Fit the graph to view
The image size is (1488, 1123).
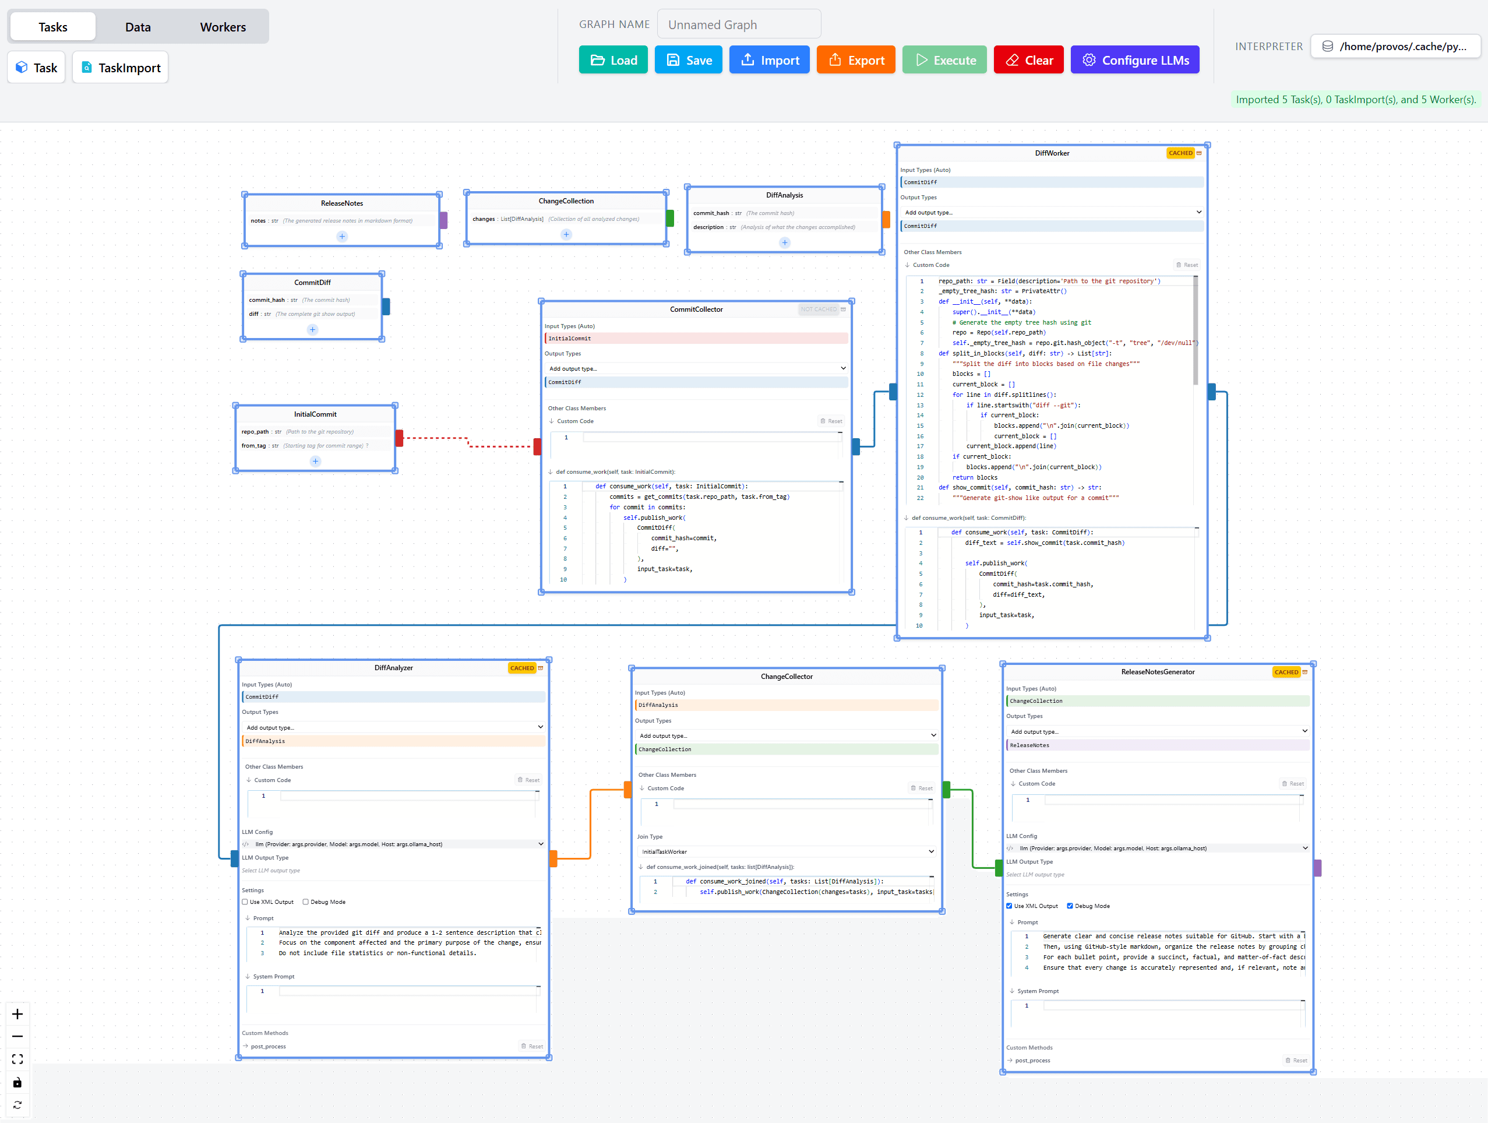[17, 1059]
